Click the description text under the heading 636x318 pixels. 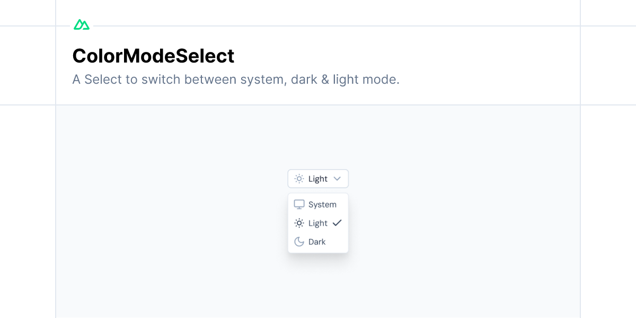pos(236,79)
